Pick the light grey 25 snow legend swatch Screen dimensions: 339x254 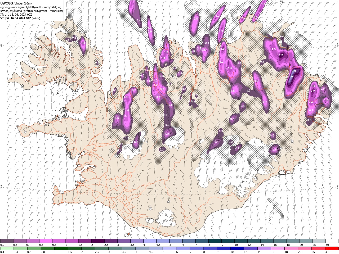pyautogui.click(x=319, y=241)
